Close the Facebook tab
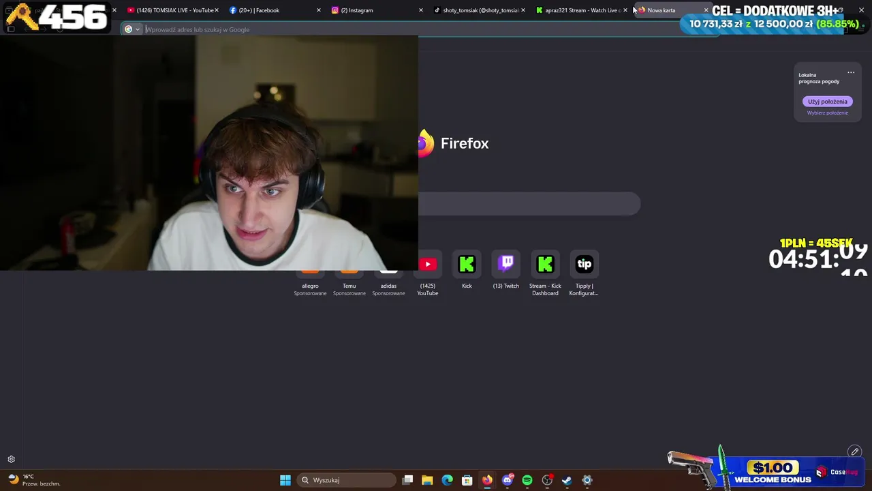The width and height of the screenshot is (872, 491). [319, 10]
